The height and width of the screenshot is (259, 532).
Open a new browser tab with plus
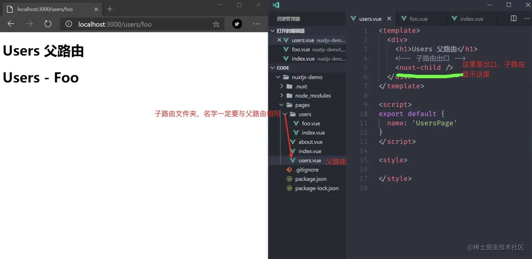(110, 9)
